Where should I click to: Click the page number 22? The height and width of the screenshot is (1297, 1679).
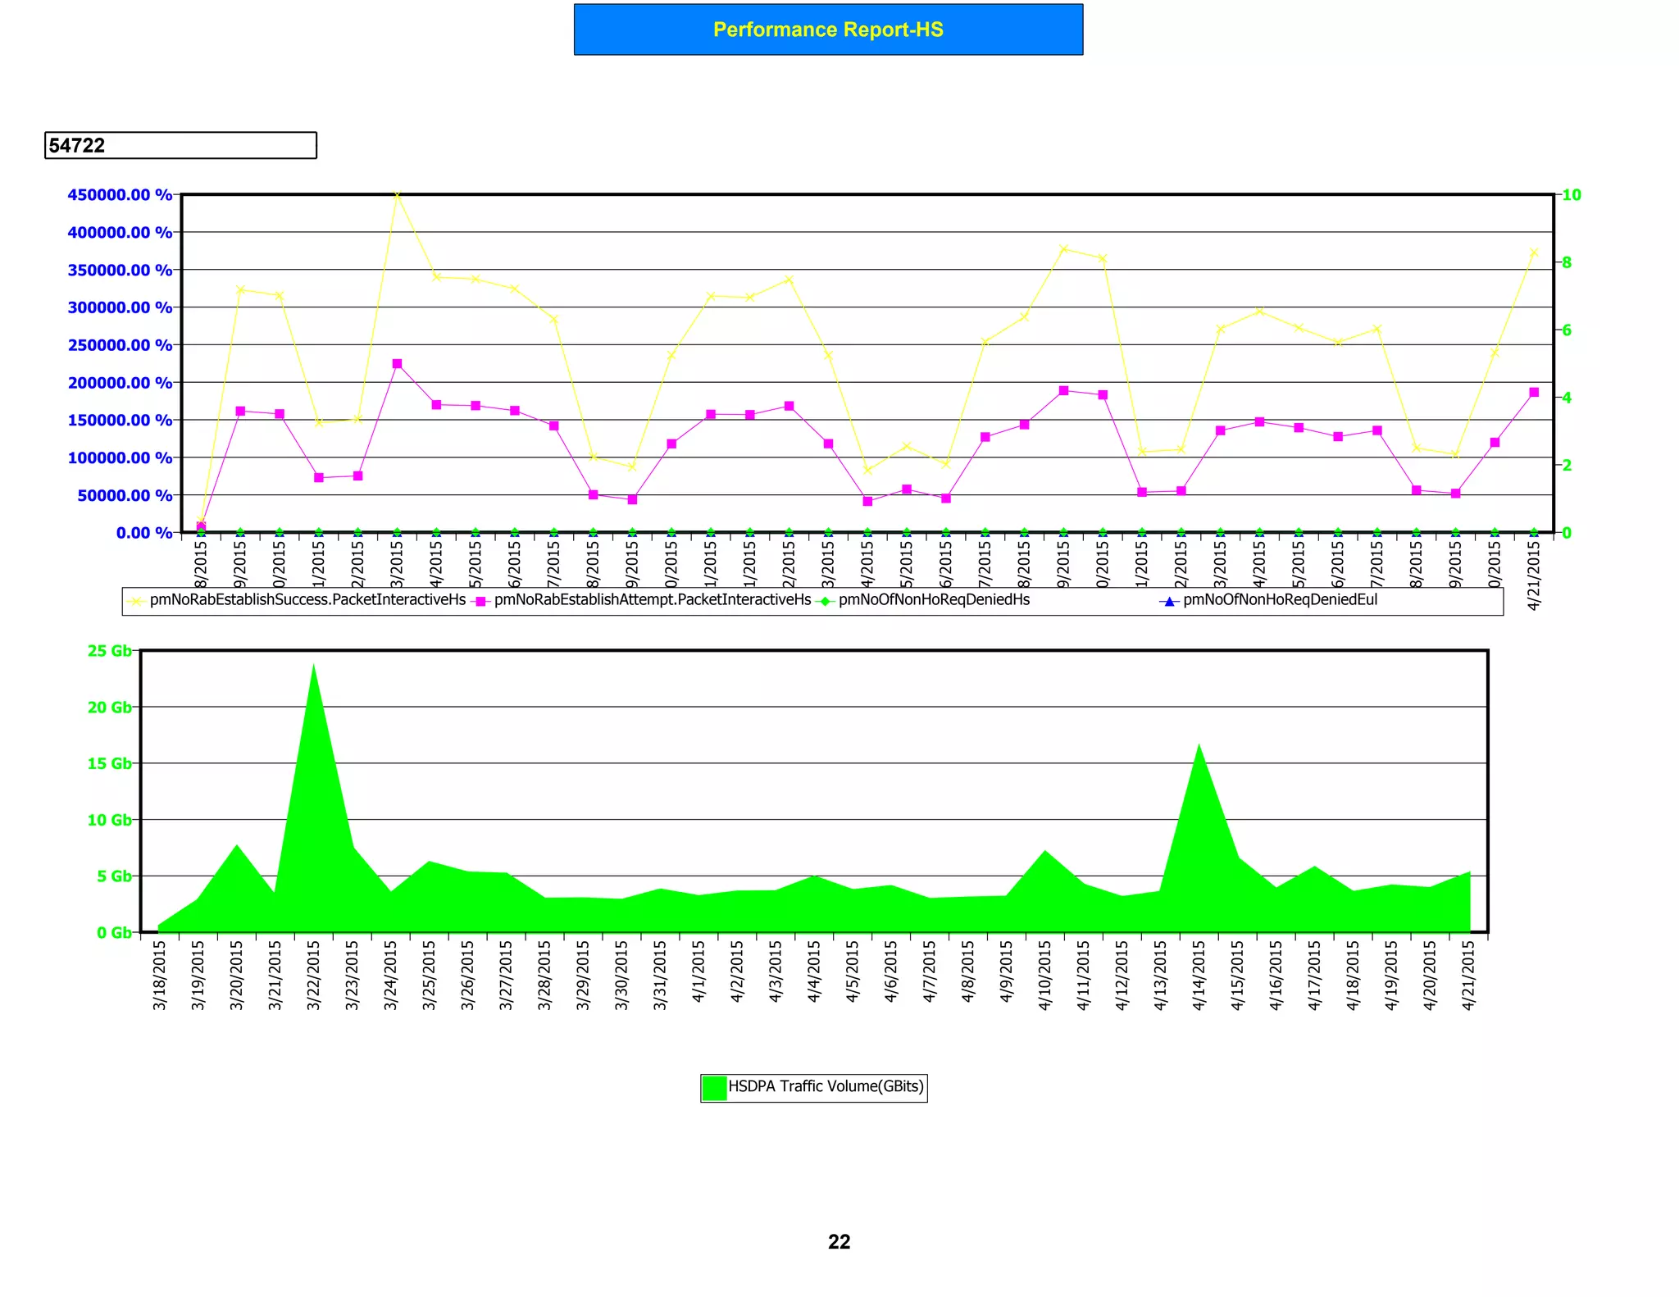pos(839,1241)
